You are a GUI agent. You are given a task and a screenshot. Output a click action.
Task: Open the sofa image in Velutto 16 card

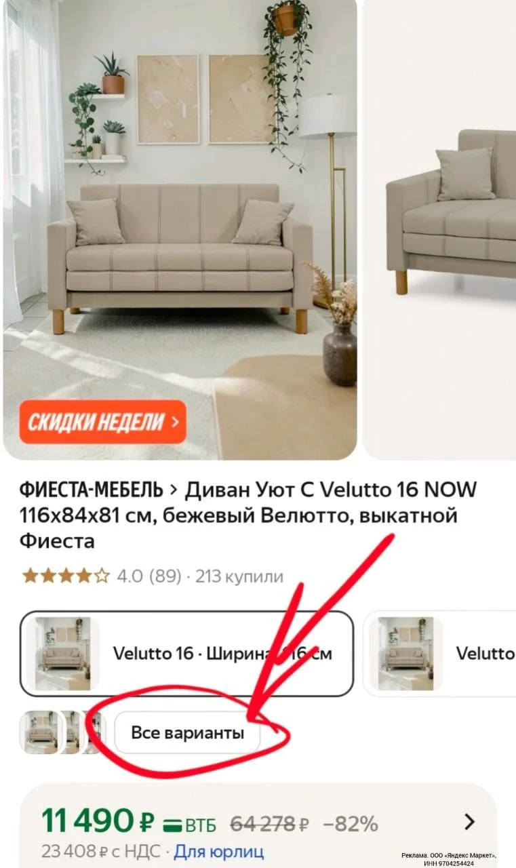[63, 654]
